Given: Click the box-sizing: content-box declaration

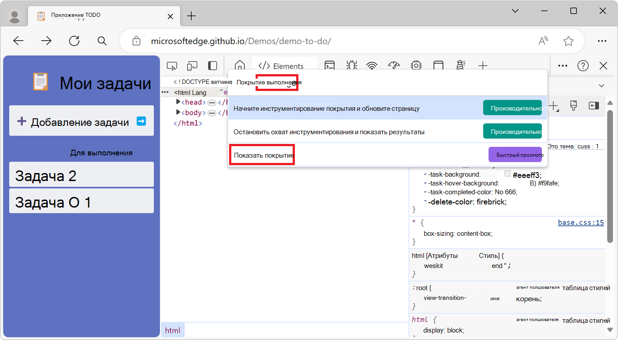Looking at the screenshot, I should [458, 233].
